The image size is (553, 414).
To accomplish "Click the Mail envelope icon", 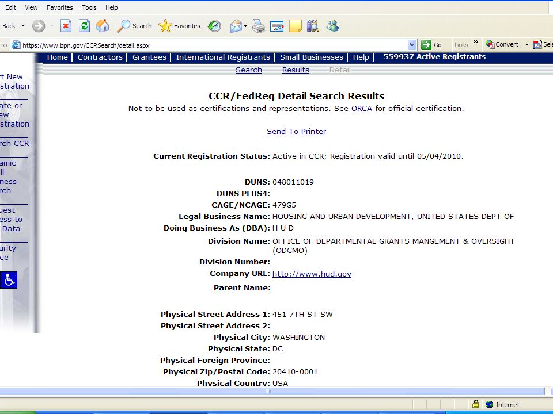I will coord(236,26).
